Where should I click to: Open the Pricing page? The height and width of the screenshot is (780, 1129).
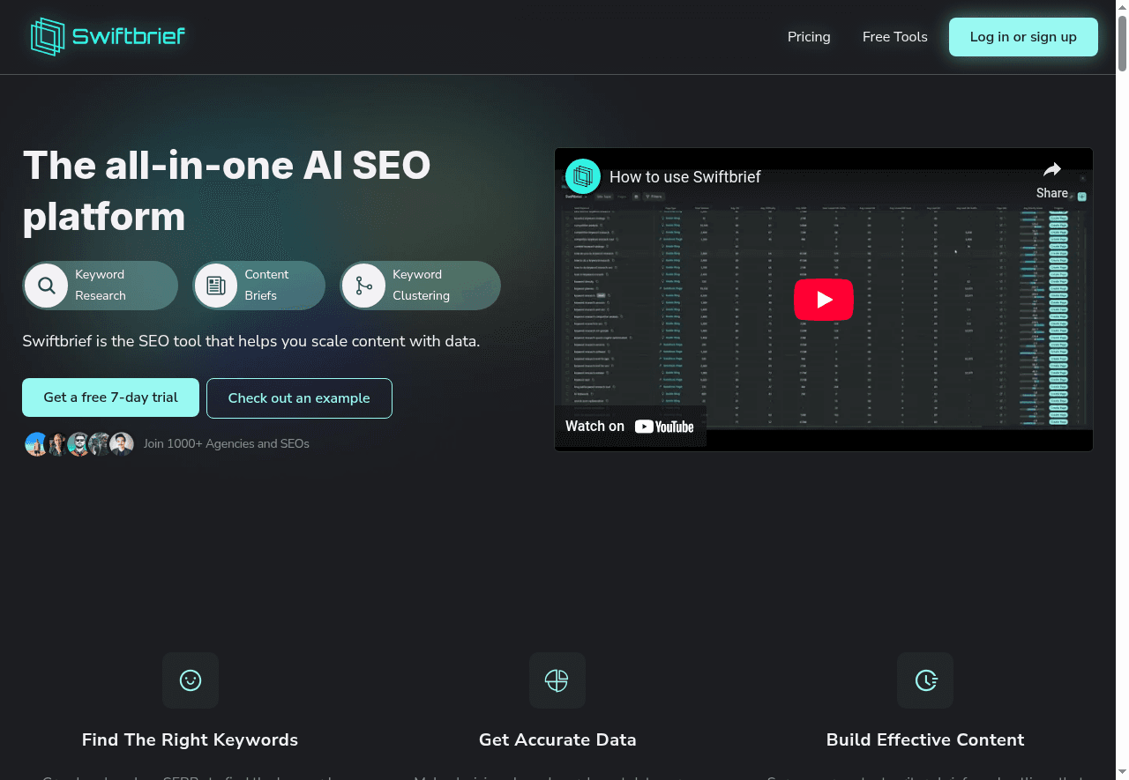pos(809,37)
